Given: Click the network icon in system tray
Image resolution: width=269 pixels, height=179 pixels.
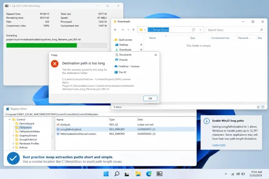Looking at the screenshot, I should pos(233,174).
